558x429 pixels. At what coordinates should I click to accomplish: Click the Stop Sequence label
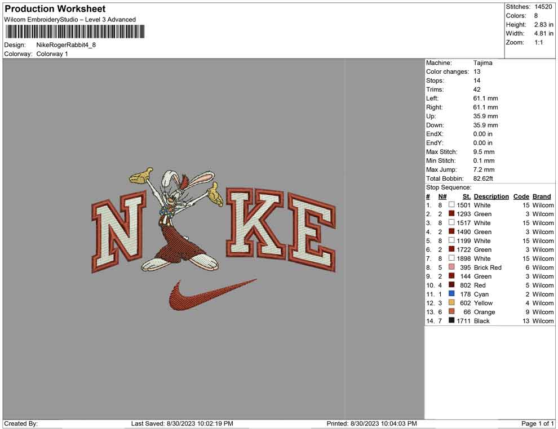(449, 187)
